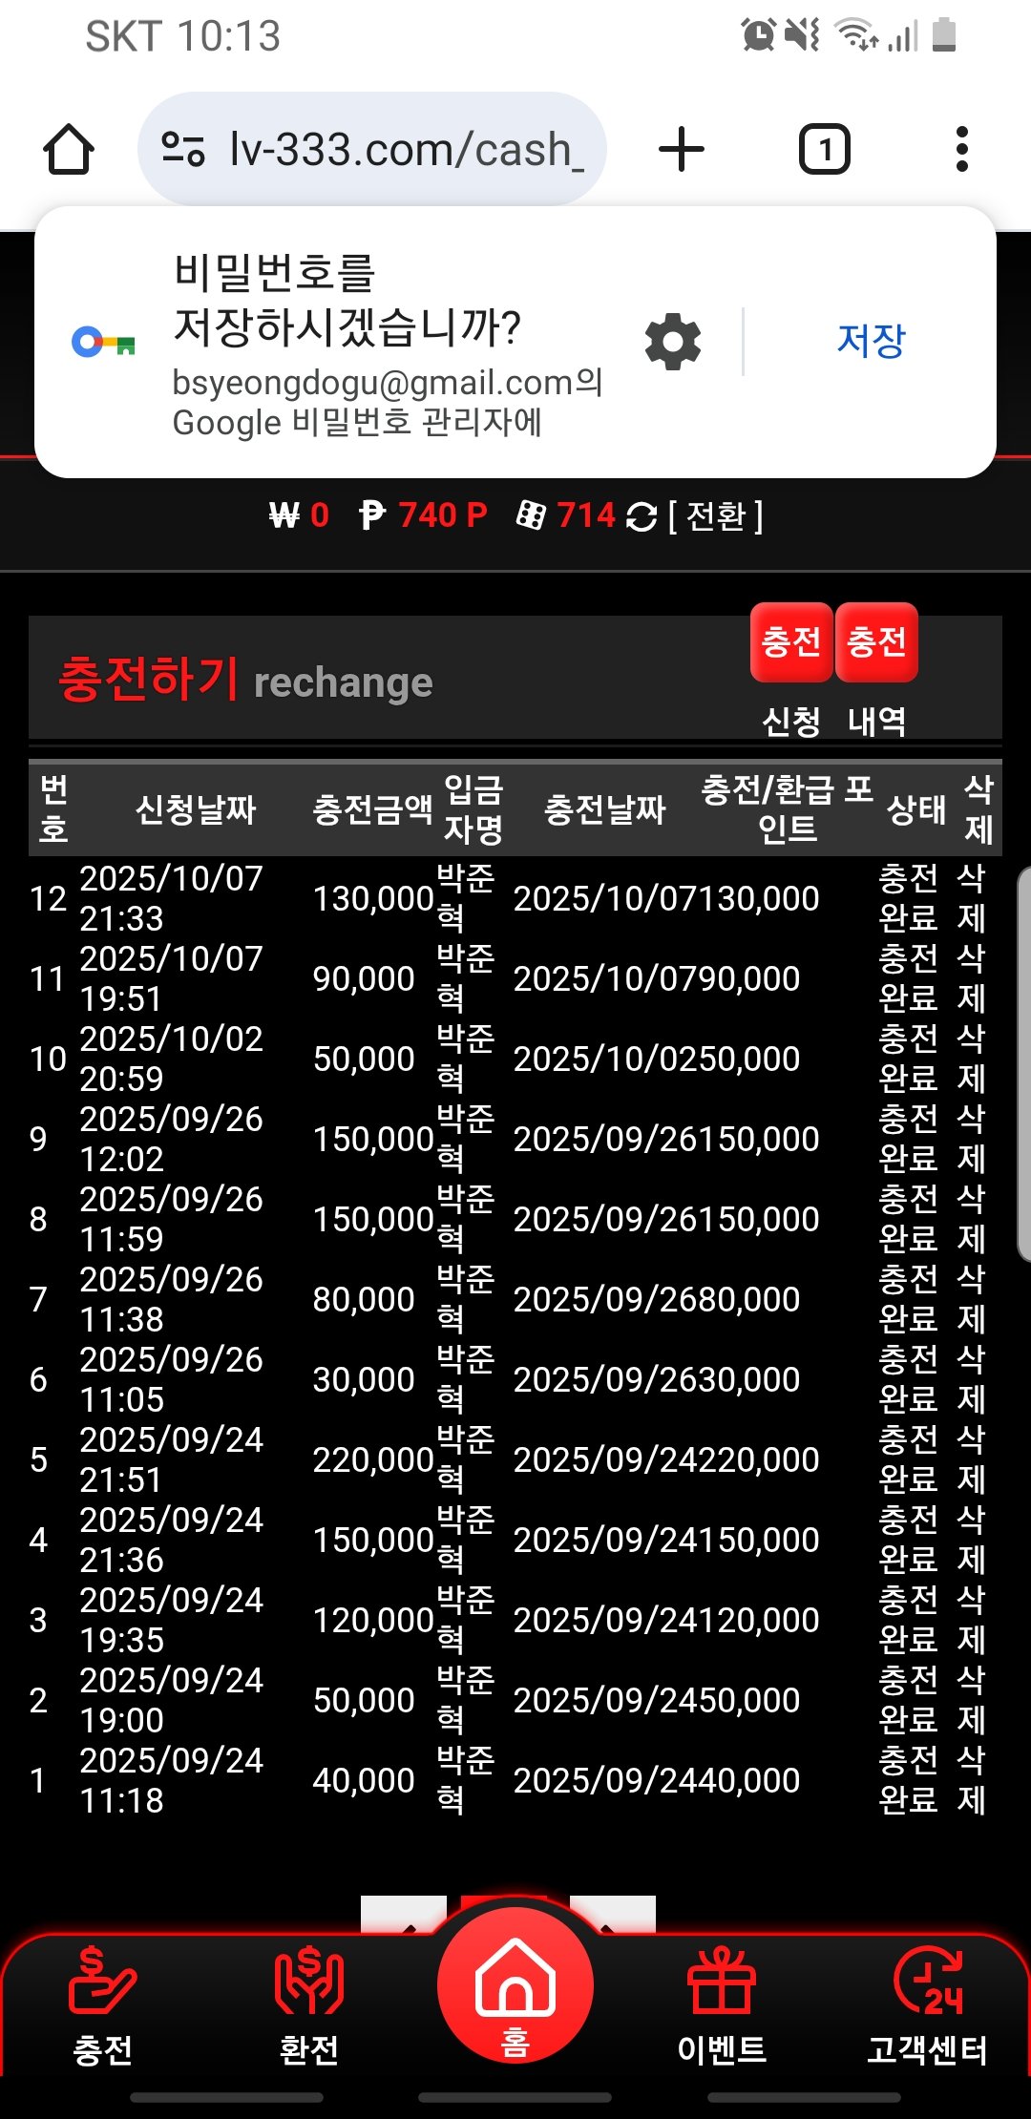Tap the site settings icon in address bar

click(183, 150)
